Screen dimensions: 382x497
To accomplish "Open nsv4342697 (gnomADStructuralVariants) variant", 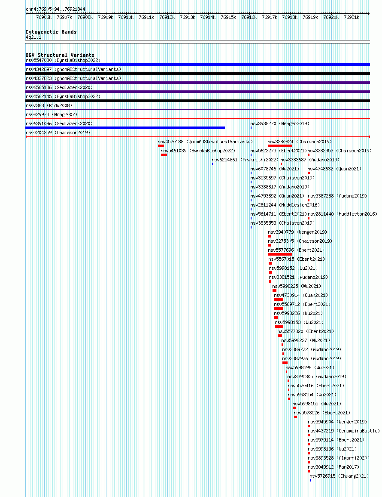I will tap(73, 69).
